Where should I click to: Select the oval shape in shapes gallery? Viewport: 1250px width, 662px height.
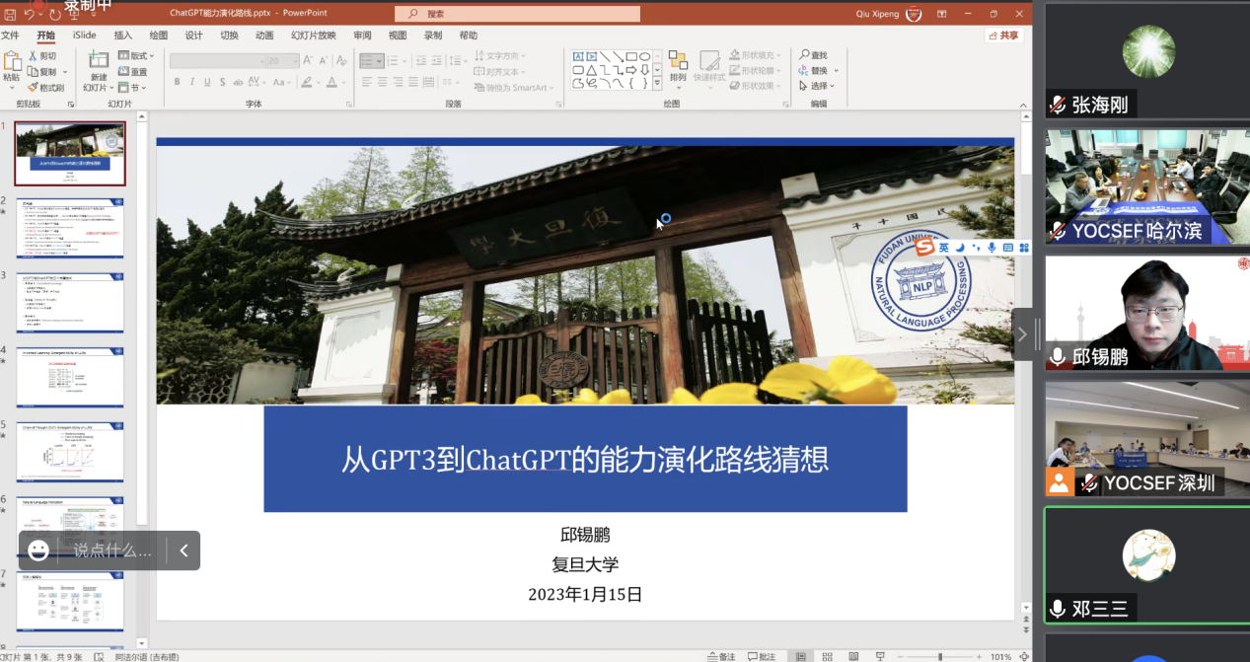click(x=644, y=56)
